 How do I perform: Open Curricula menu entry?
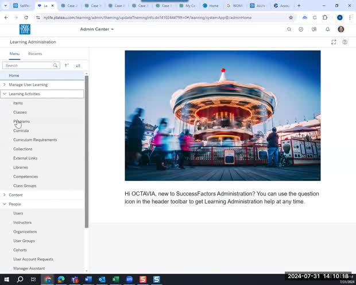point(21,130)
